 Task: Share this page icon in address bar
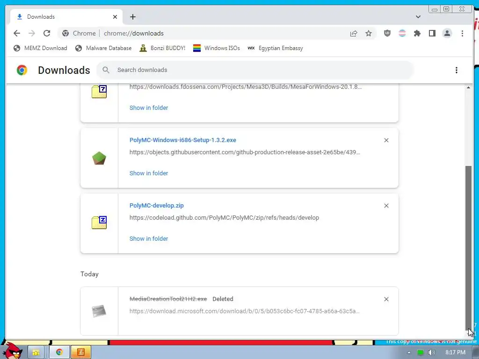pos(354,34)
